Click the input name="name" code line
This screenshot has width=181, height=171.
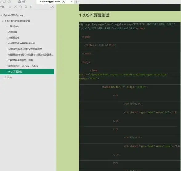[152, 146]
